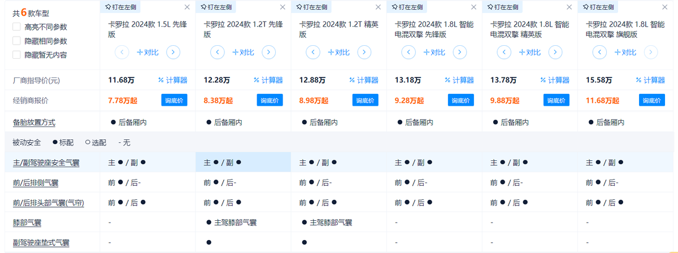Open calculator for 13.78万 price
678x253 pixels.
[x=555, y=80]
